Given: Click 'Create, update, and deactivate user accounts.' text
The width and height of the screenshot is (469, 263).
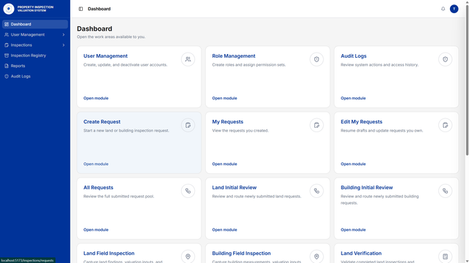Looking at the screenshot, I should 125,65.
